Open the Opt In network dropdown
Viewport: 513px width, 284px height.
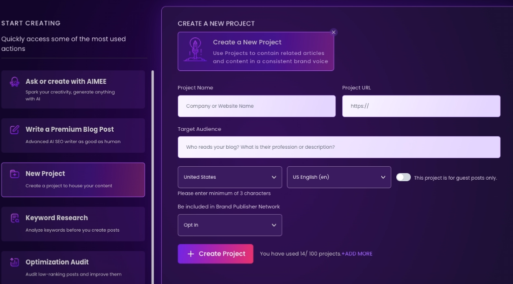coord(230,225)
